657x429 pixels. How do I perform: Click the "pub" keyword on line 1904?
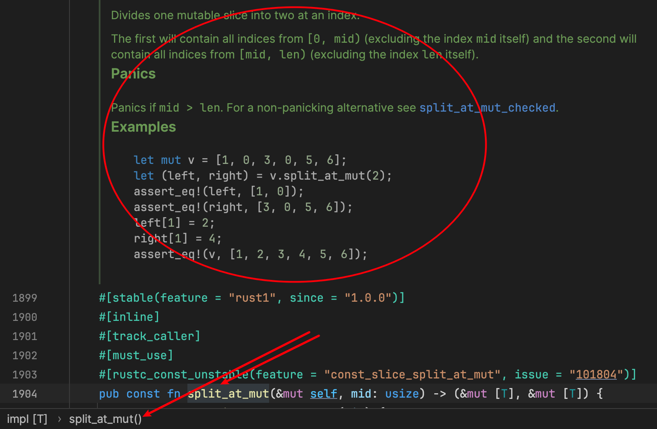pos(109,394)
